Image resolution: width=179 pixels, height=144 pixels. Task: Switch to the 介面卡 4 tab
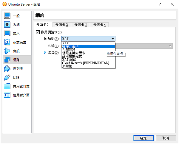(99, 25)
